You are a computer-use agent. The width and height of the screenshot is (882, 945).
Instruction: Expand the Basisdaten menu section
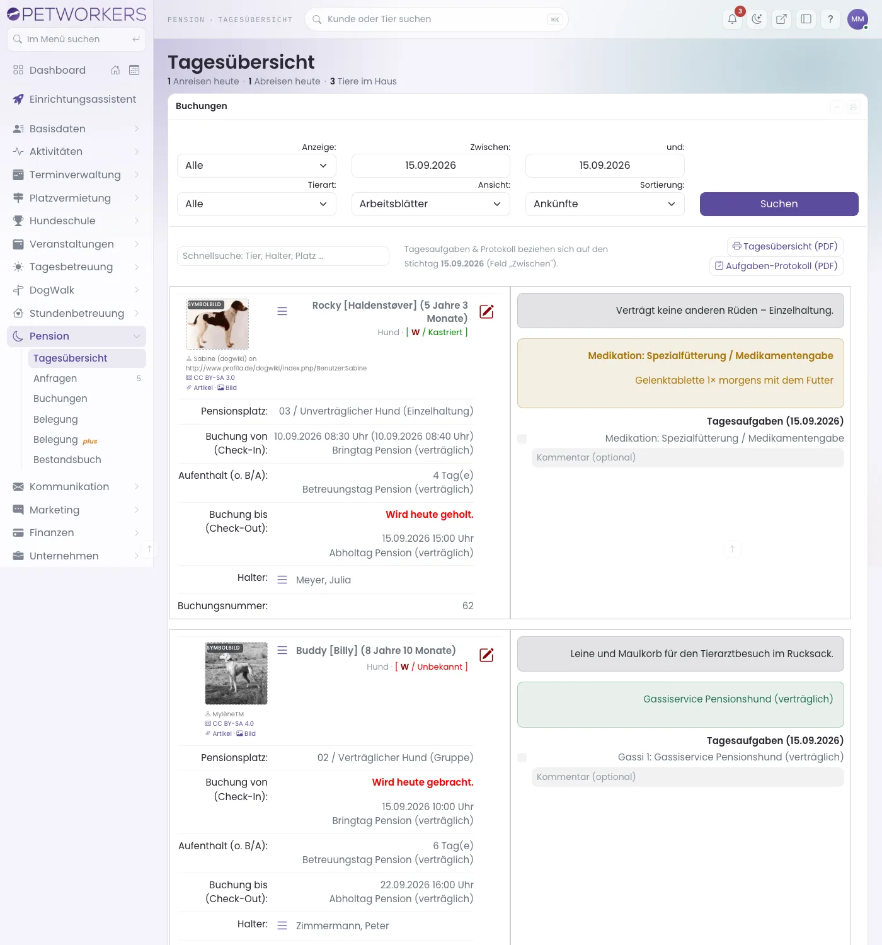[x=76, y=129]
